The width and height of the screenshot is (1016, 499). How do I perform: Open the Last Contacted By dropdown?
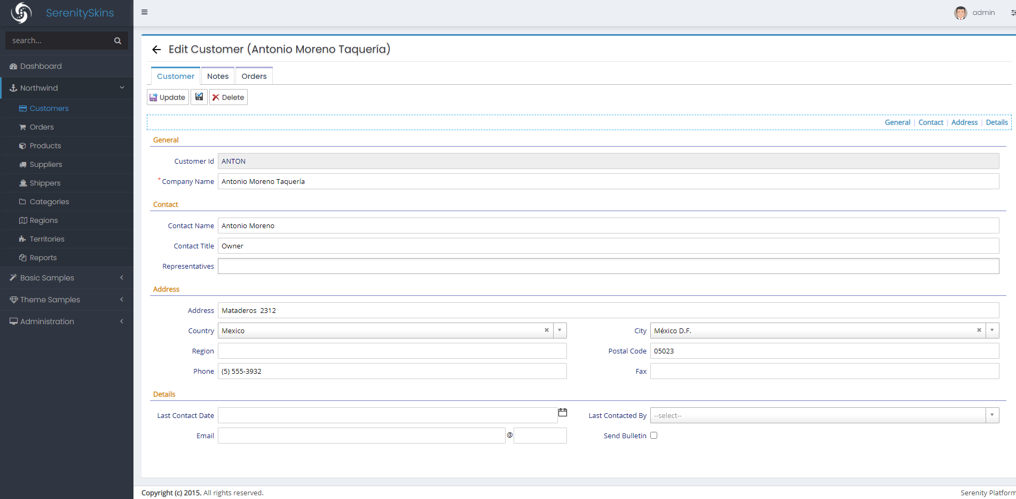click(992, 415)
